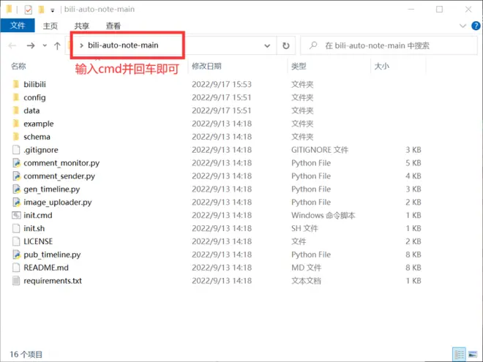Refresh the current folder
This screenshot has width=483, height=362.
(x=286, y=46)
